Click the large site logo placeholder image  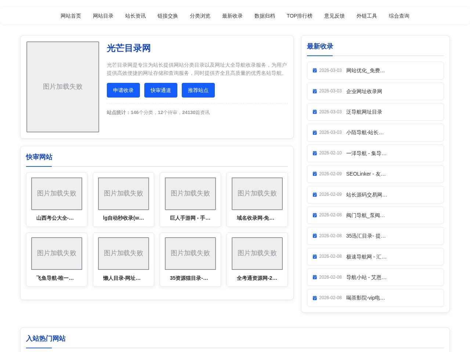[63, 87]
